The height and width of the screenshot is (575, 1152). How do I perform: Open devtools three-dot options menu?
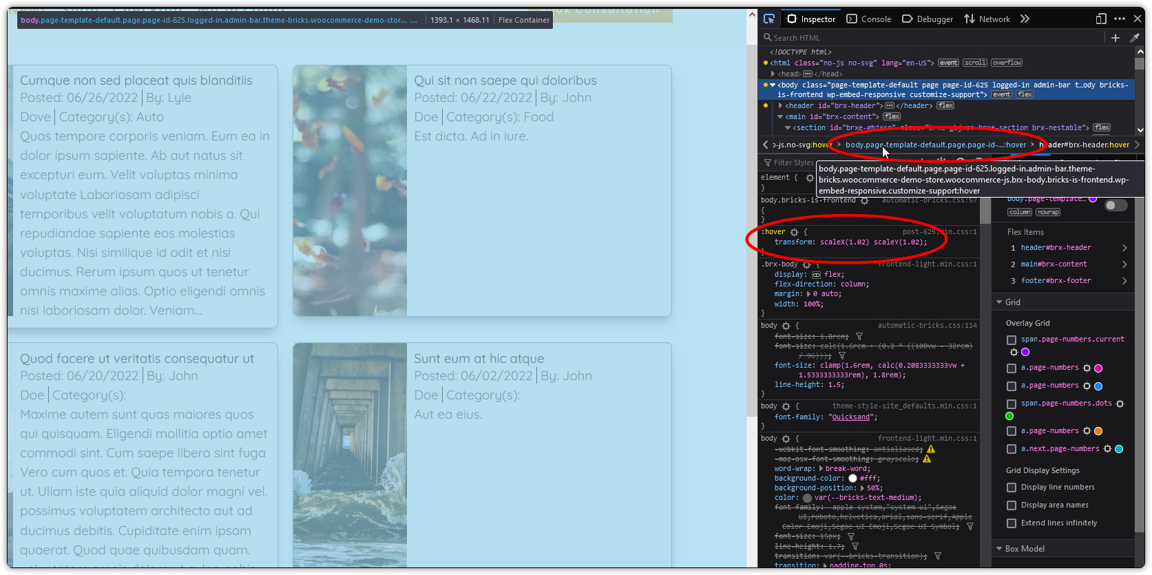1120,19
